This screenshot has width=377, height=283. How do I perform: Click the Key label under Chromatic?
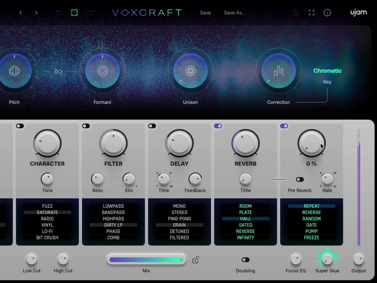pyautogui.click(x=327, y=82)
